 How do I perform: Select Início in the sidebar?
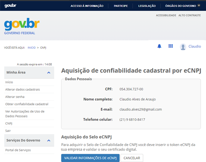click(9, 82)
